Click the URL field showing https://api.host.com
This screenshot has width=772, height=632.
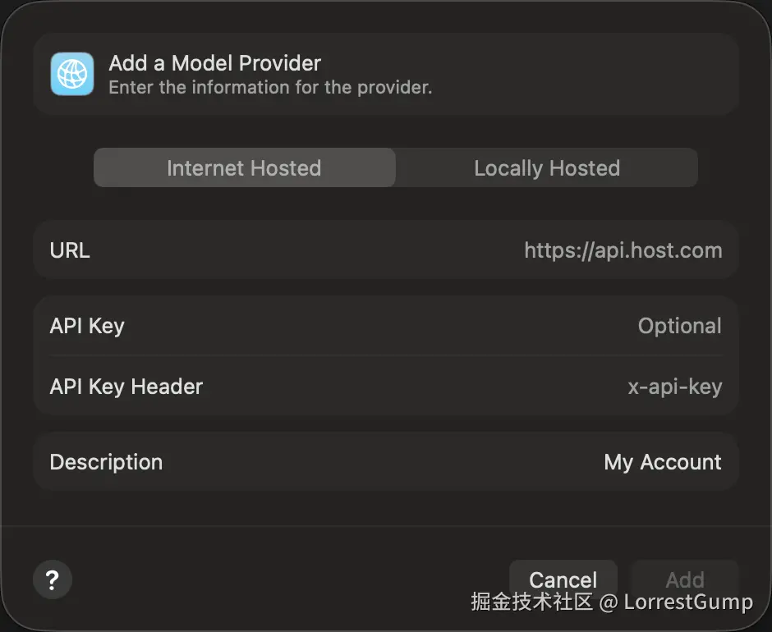click(623, 250)
